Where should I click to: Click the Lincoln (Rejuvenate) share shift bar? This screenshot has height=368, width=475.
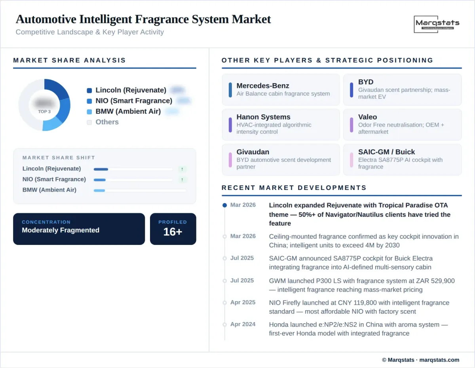coord(133,169)
